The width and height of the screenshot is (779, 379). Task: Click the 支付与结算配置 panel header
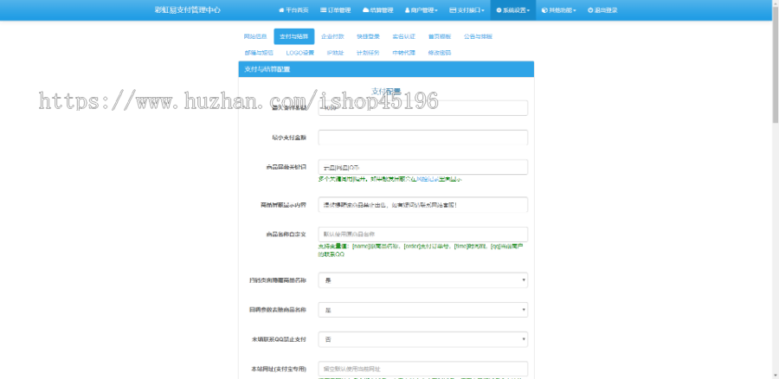(x=386, y=69)
